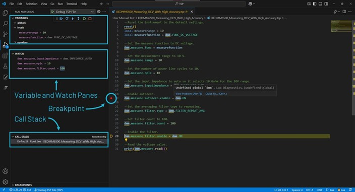Open the editor more actions ellipsis
Screen dimensions: 355x192
tap(350, 12)
